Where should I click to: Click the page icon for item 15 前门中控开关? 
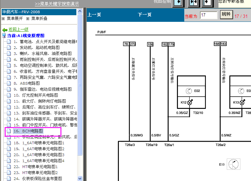tap(9, 125)
